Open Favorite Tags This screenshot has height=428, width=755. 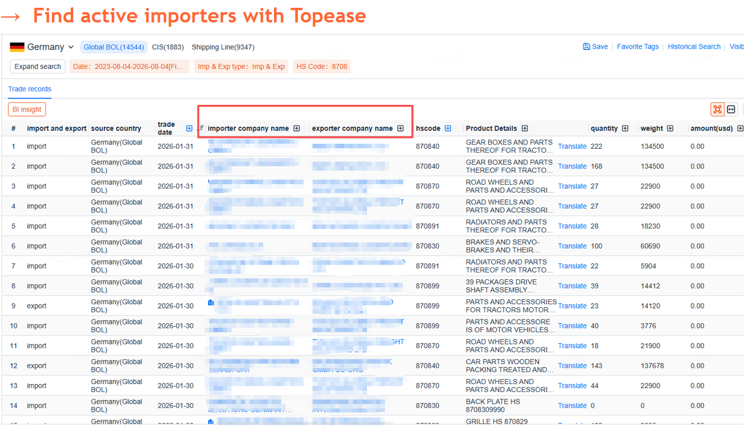637,46
